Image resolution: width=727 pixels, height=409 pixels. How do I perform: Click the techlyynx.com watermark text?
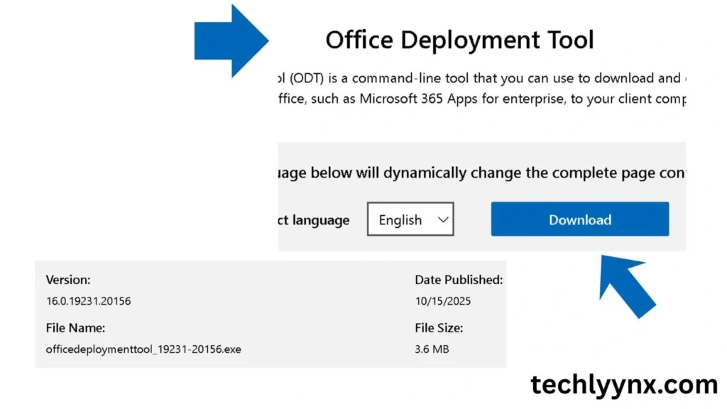624,385
